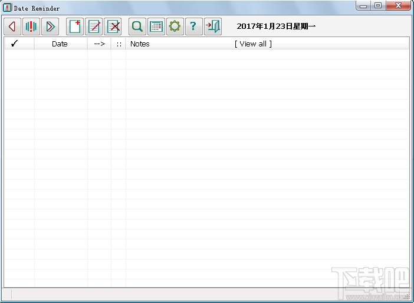
Task: Open the list view icon
Action: pyautogui.click(x=156, y=26)
